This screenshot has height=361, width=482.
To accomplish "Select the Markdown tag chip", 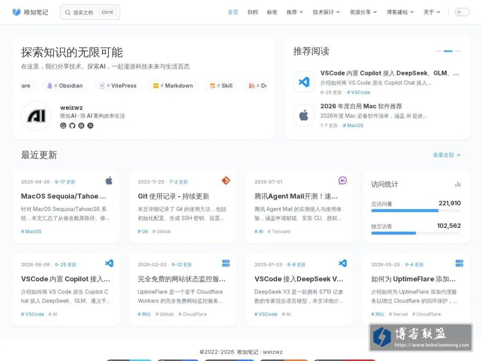I will (x=173, y=85).
